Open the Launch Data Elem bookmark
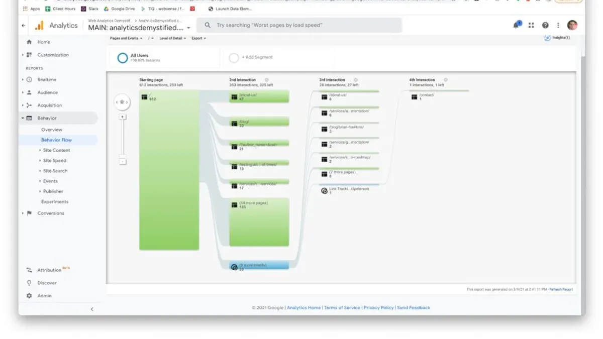603x339 pixels. pos(230,9)
